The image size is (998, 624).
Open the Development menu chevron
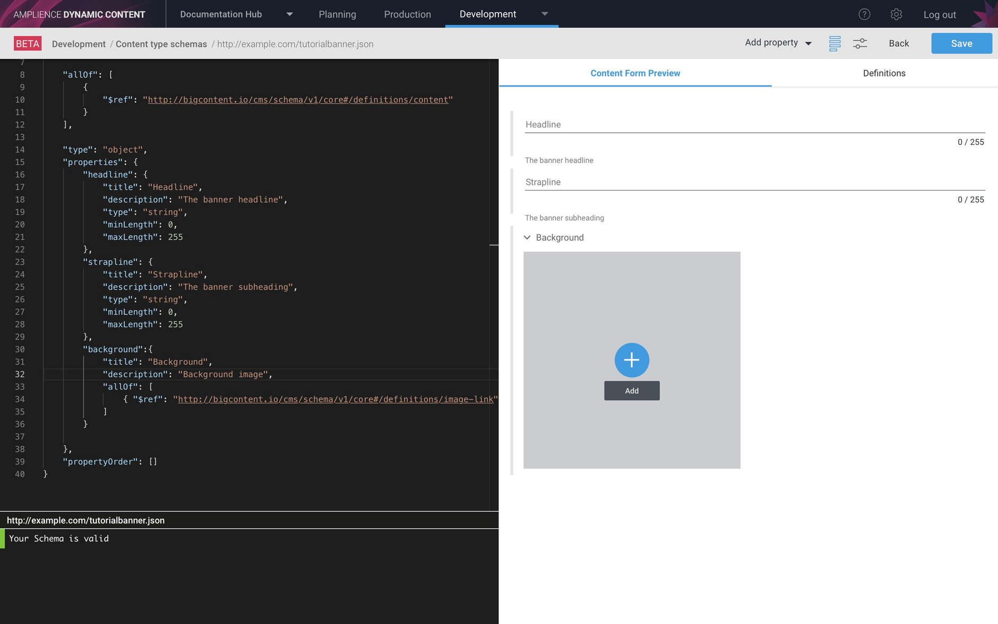point(545,14)
